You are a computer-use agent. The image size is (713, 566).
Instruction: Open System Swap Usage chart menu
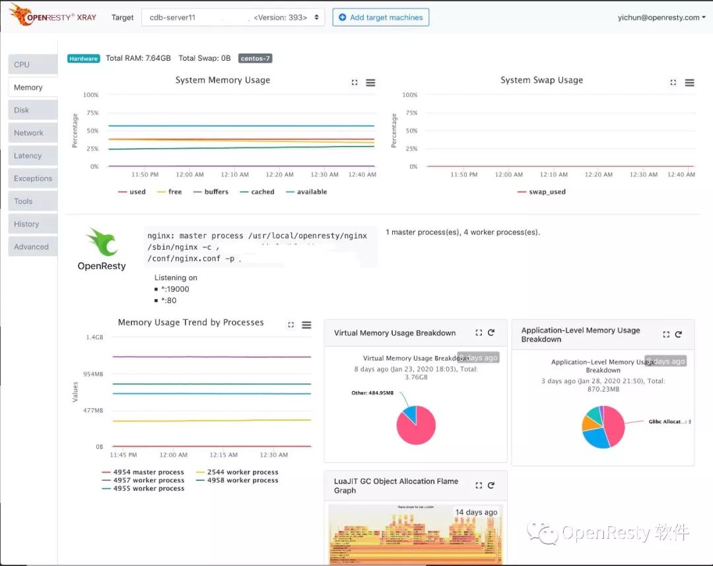click(690, 83)
